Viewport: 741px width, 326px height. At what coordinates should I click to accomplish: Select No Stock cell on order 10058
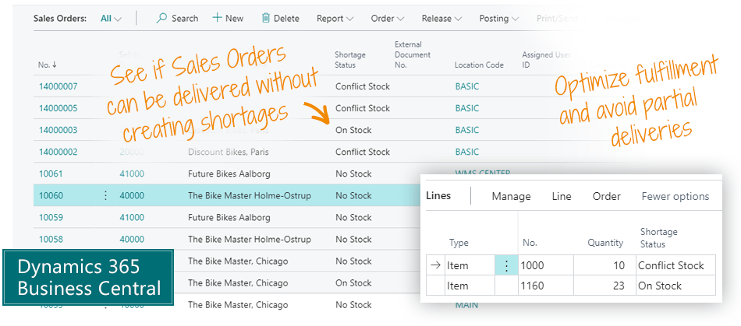[353, 240]
